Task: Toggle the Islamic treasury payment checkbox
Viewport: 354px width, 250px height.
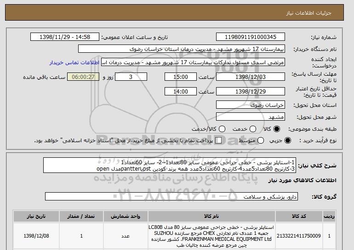Action: pos(218,140)
